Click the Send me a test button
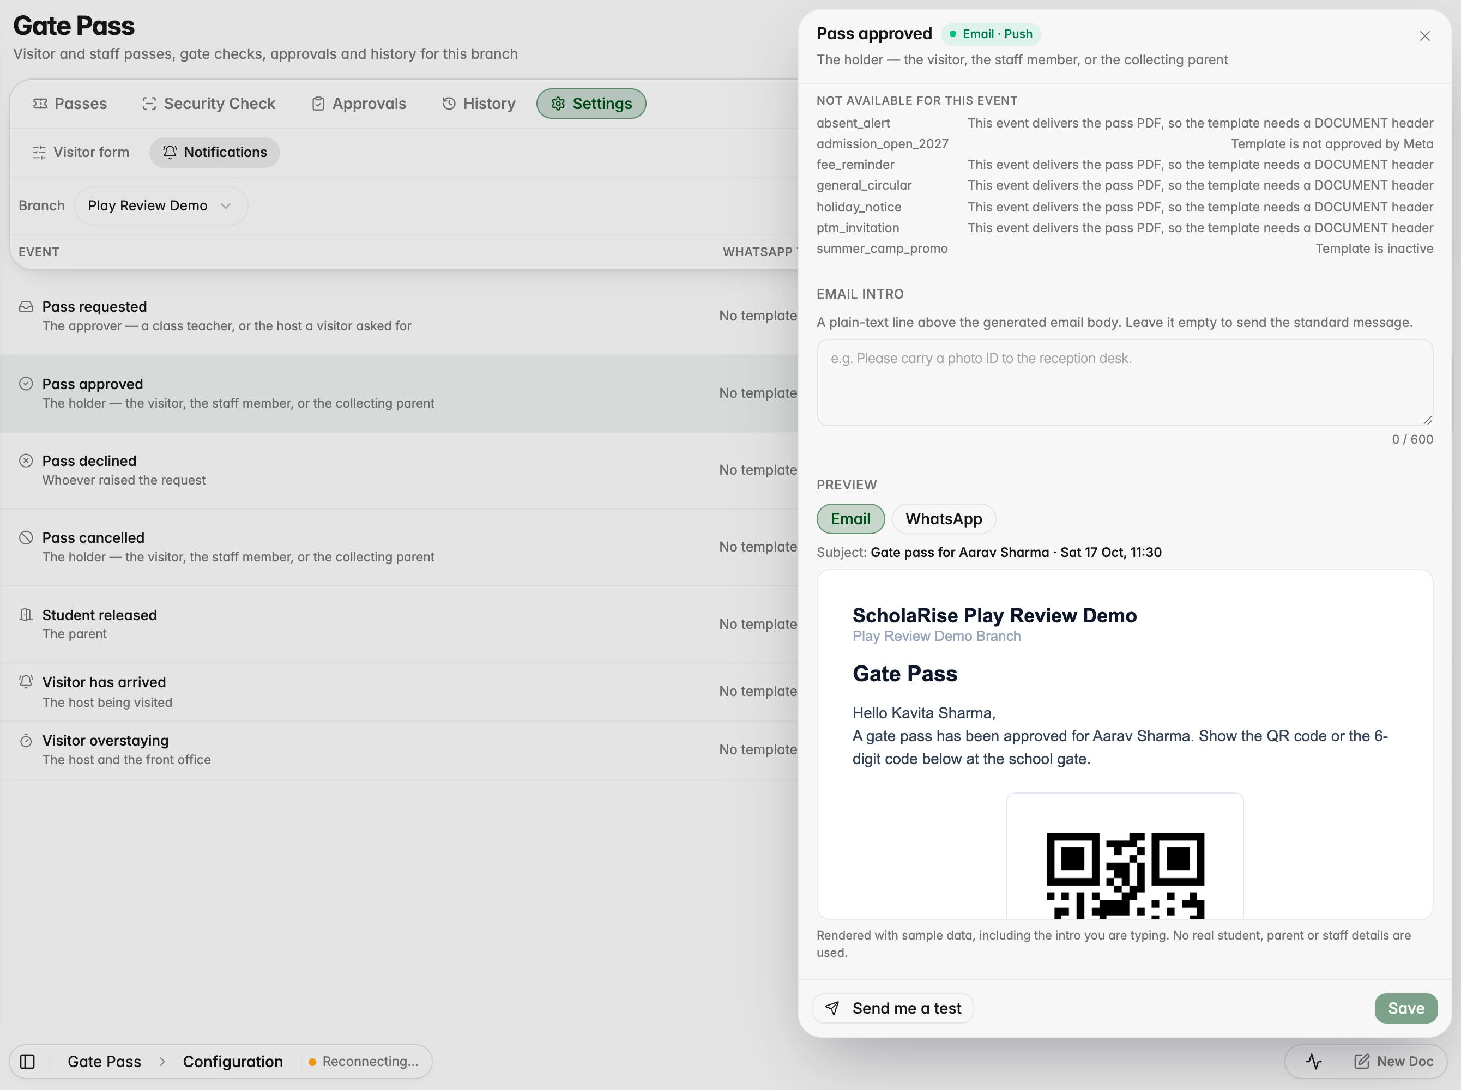 click(893, 1008)
